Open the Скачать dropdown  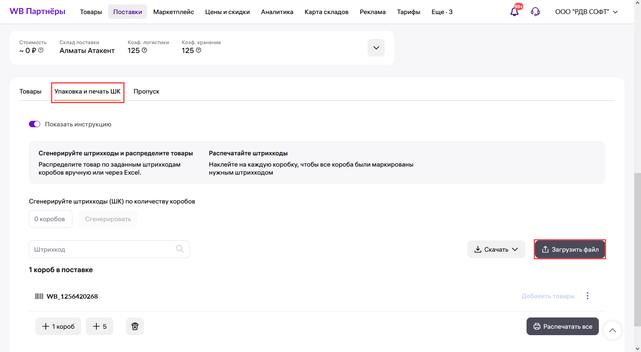tap(496, 249)
